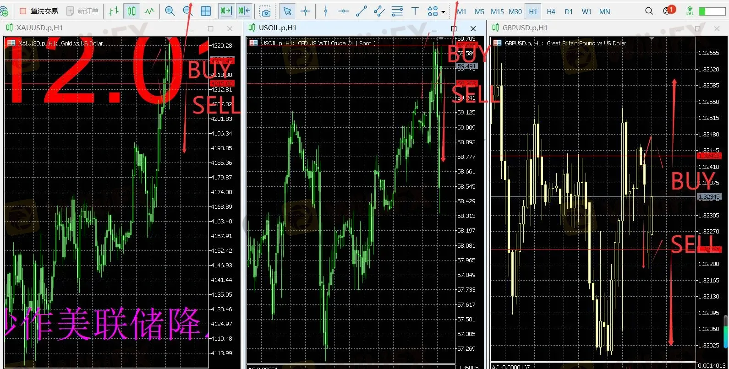Activate the GBPUSD.p,H1 chart window title
Viewport: 729px width, 369px height.
[x=525, y=28]
